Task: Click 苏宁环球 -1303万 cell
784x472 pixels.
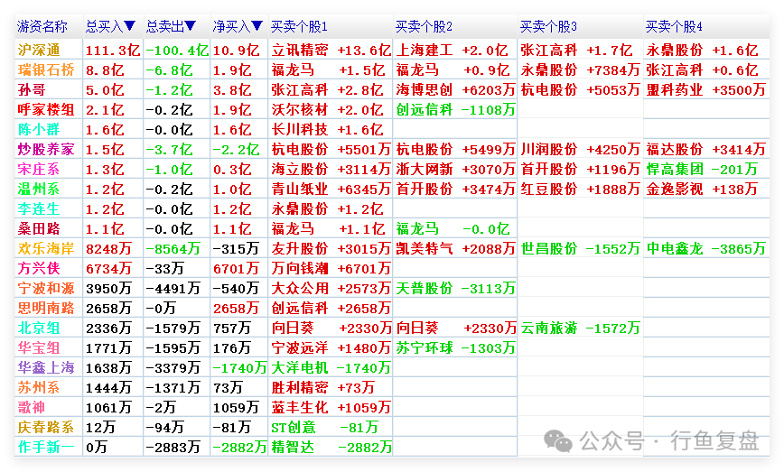Action: coord(455,347)
